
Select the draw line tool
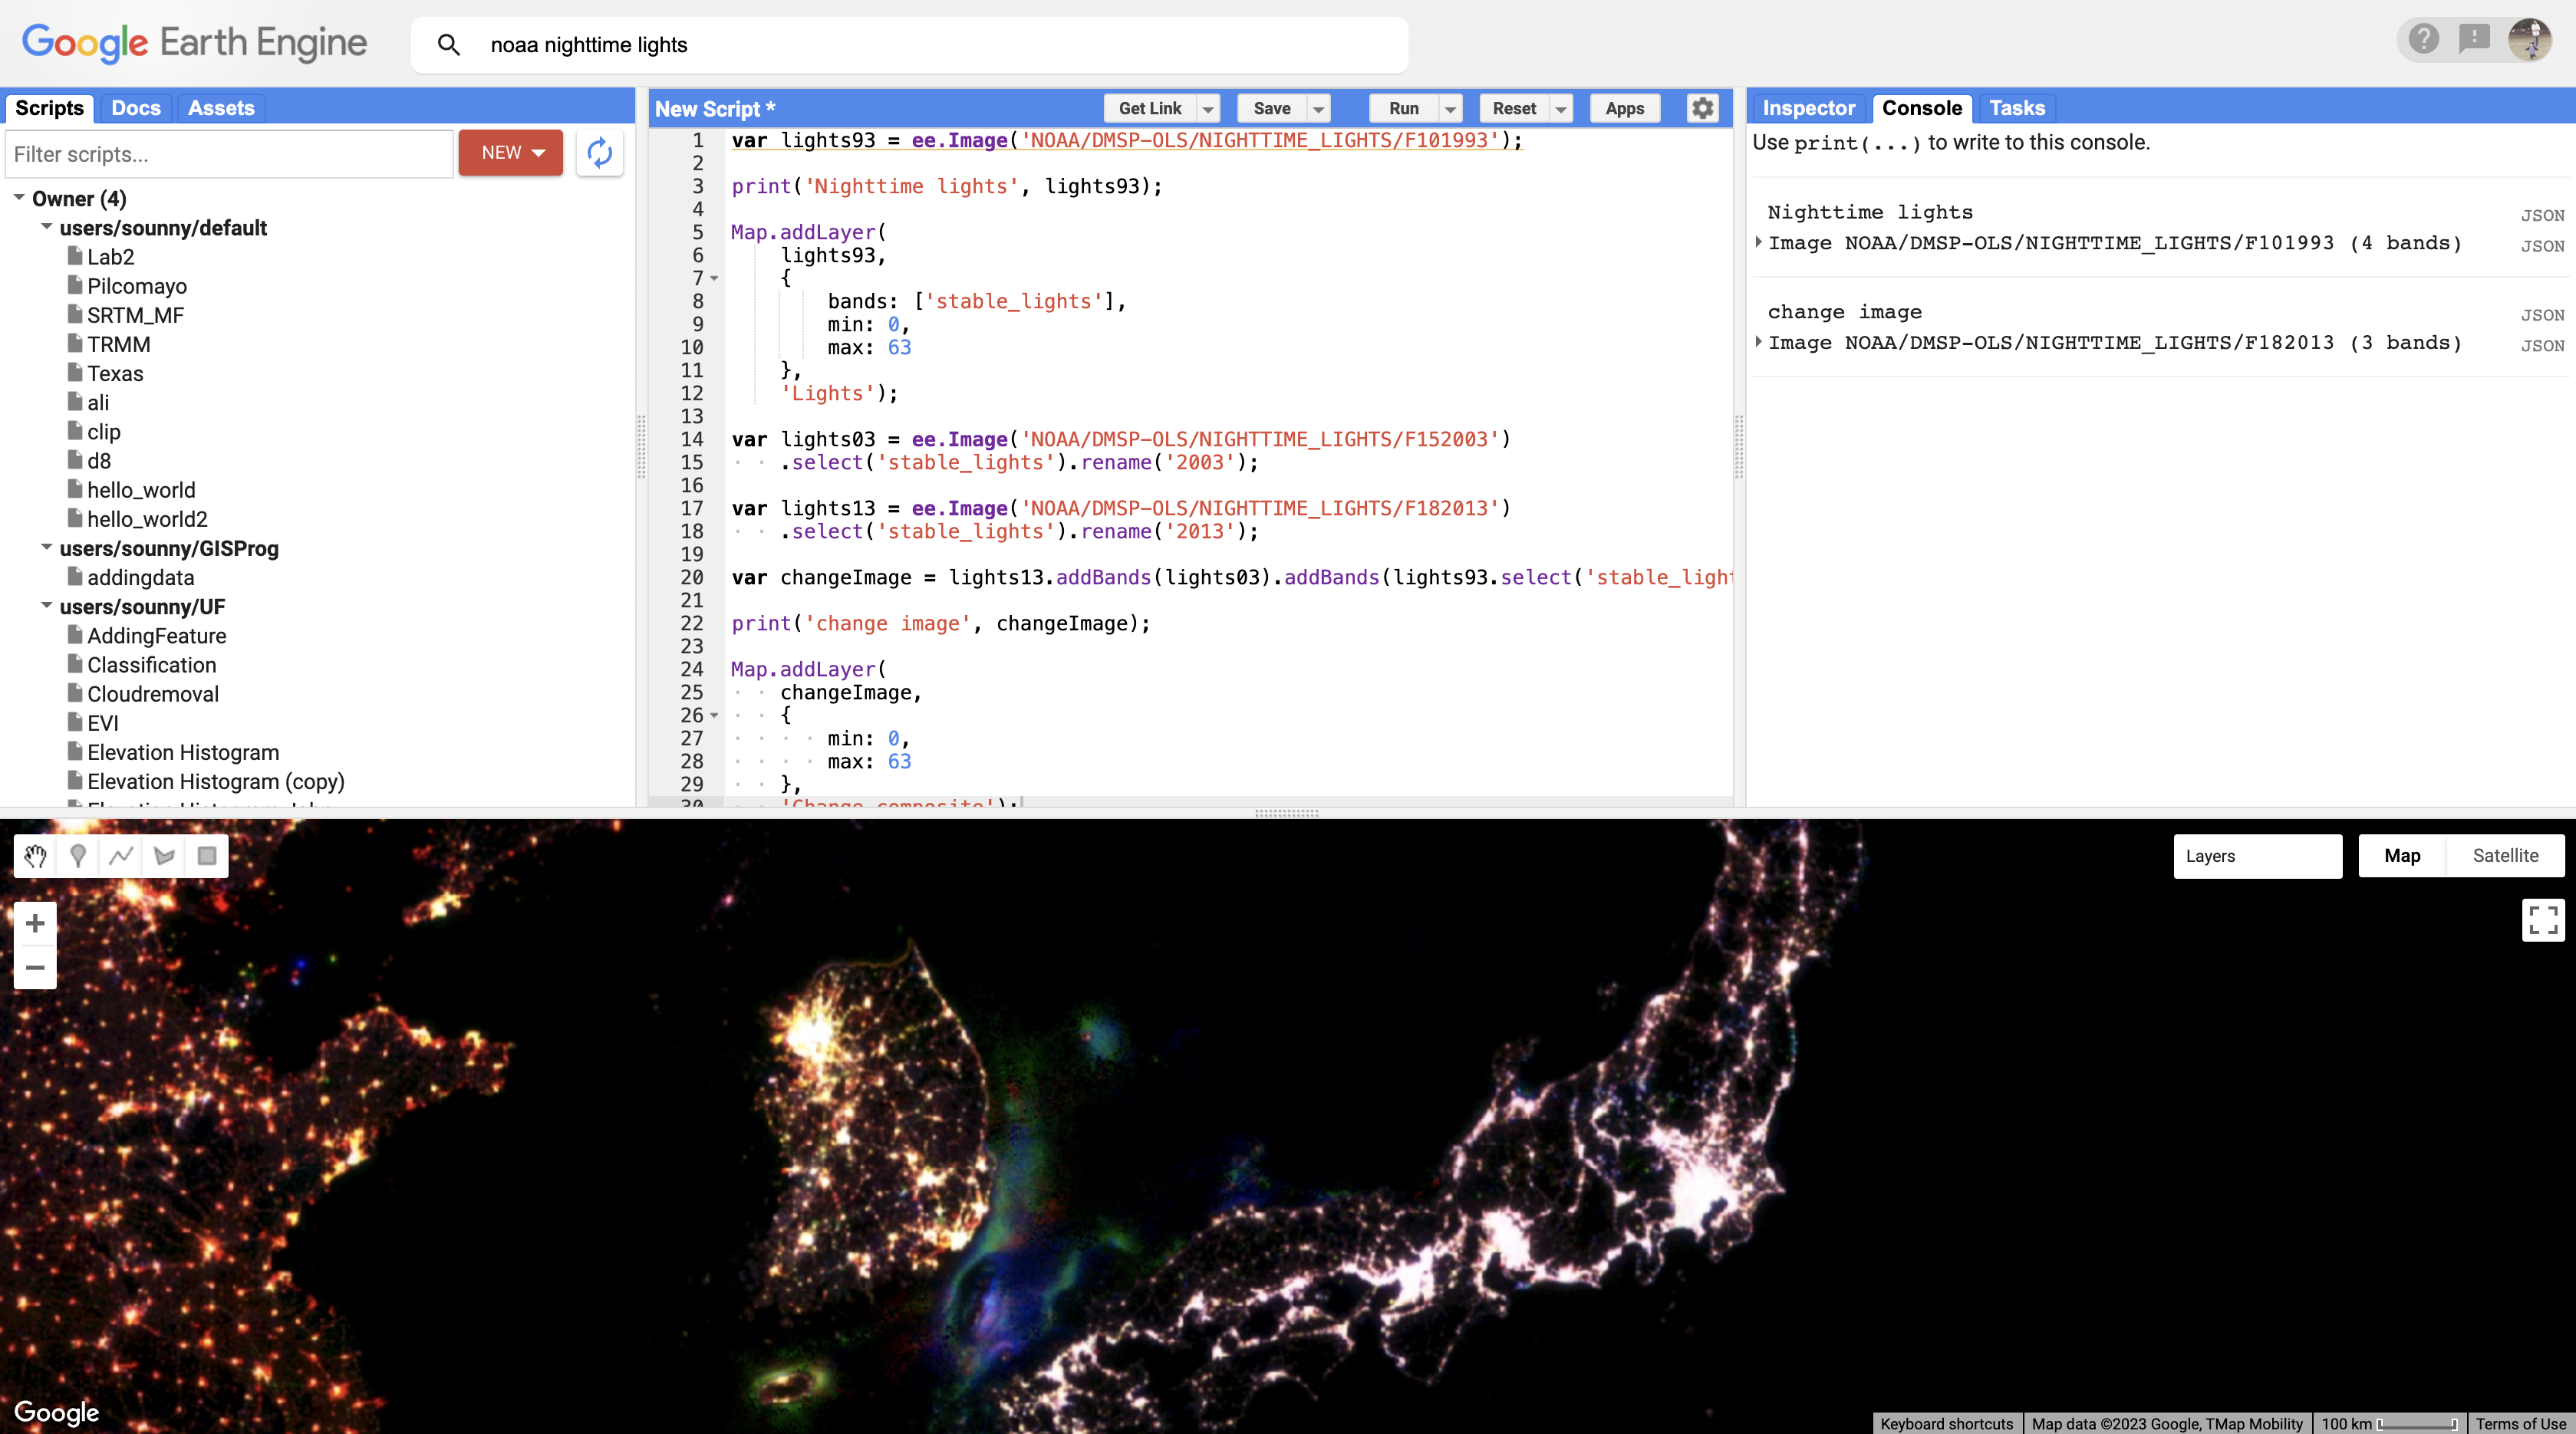click(121, 855)
